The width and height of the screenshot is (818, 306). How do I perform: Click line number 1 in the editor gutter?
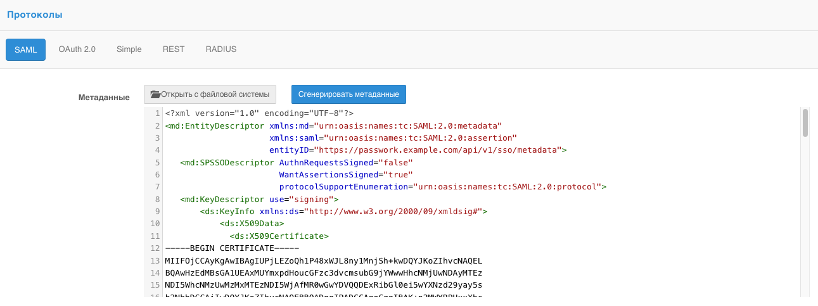point(156,114)
